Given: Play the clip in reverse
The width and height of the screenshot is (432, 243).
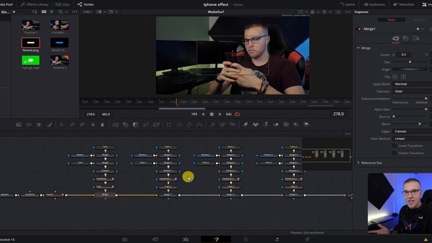Looking at the screenshot, I should click(203, 114).
